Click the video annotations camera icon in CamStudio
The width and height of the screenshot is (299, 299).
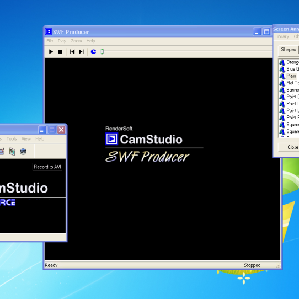point(12,152)
